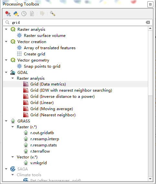Collapse the GRASS provider group
The width and height of the screenshot is (156, 184).
[6, 121]
